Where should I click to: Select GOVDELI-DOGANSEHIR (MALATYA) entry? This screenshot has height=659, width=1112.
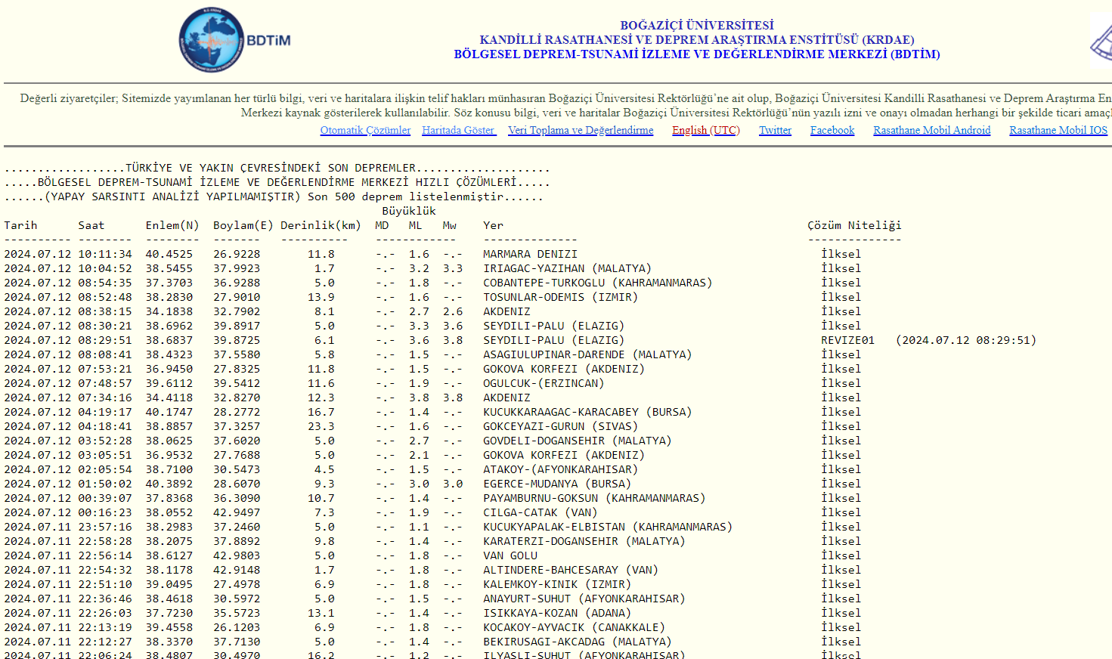pos(578,441)
